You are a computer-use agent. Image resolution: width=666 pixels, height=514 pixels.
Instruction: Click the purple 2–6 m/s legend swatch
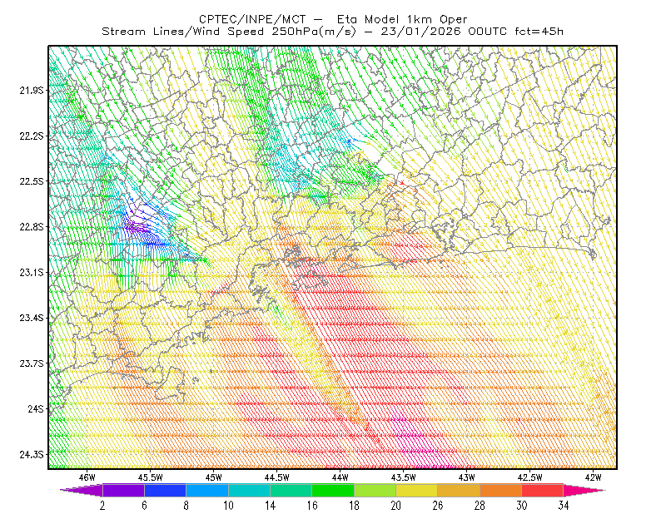pyautogui.click(x=123, y=490)
